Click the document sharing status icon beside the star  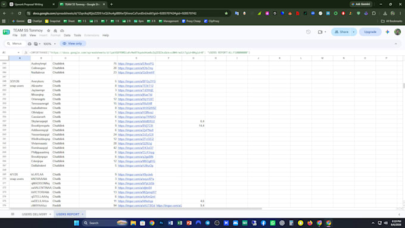pyautogui.click(x=55, y=30)
